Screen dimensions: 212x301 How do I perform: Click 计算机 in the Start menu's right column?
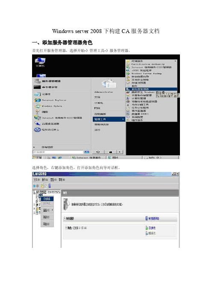coord(99,103)
